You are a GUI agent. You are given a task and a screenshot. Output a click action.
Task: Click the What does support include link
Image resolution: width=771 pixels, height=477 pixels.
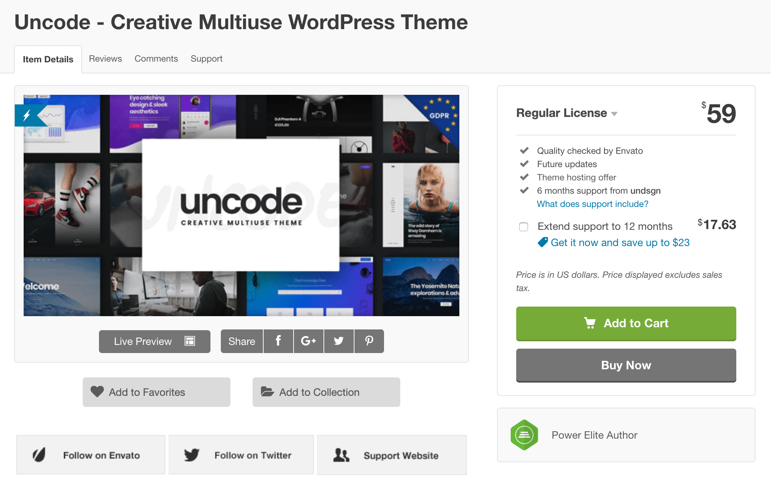[592, 204]
